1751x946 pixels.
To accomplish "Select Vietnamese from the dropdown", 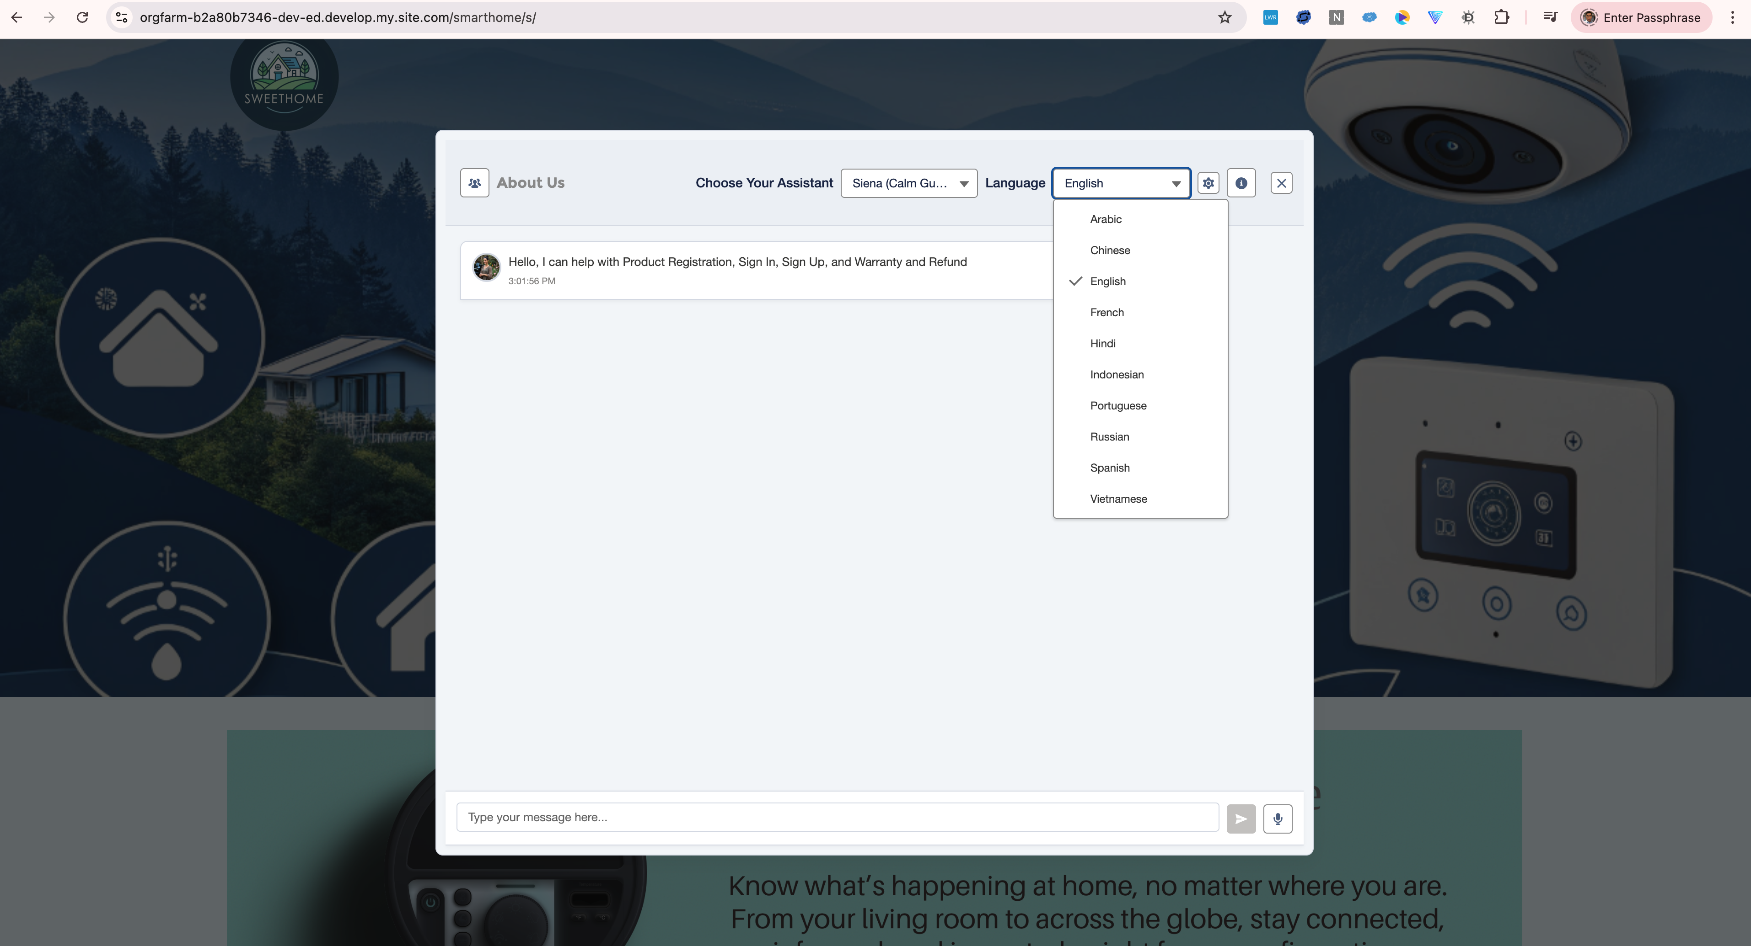I will click(x=1118, y=499).
